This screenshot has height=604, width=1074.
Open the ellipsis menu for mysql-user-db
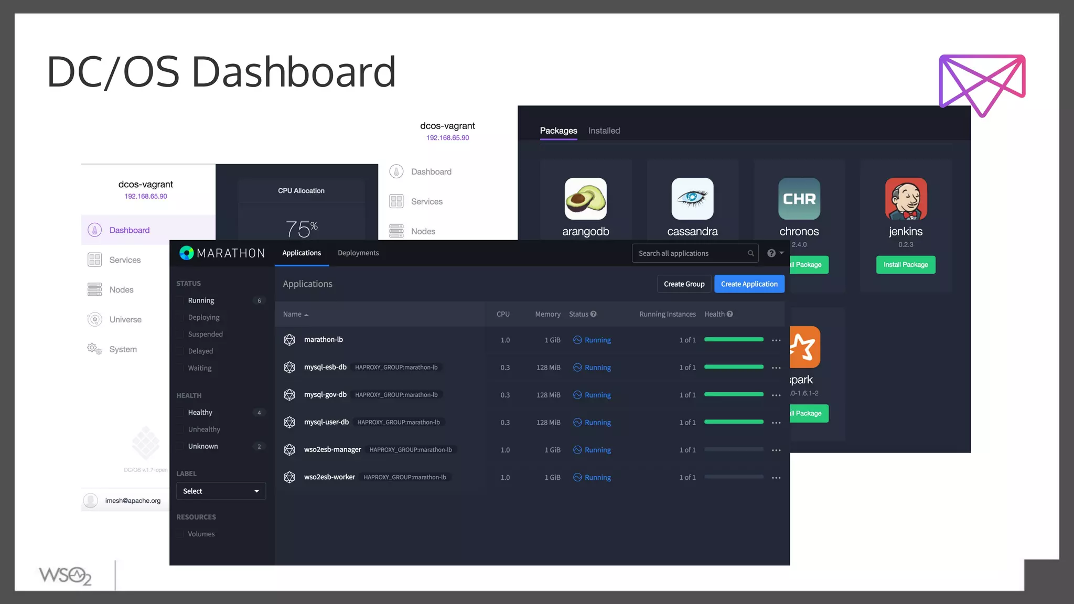click(x=776, y=423)
